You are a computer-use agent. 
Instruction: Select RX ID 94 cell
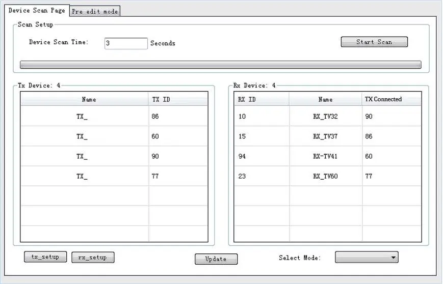(262, 156)
